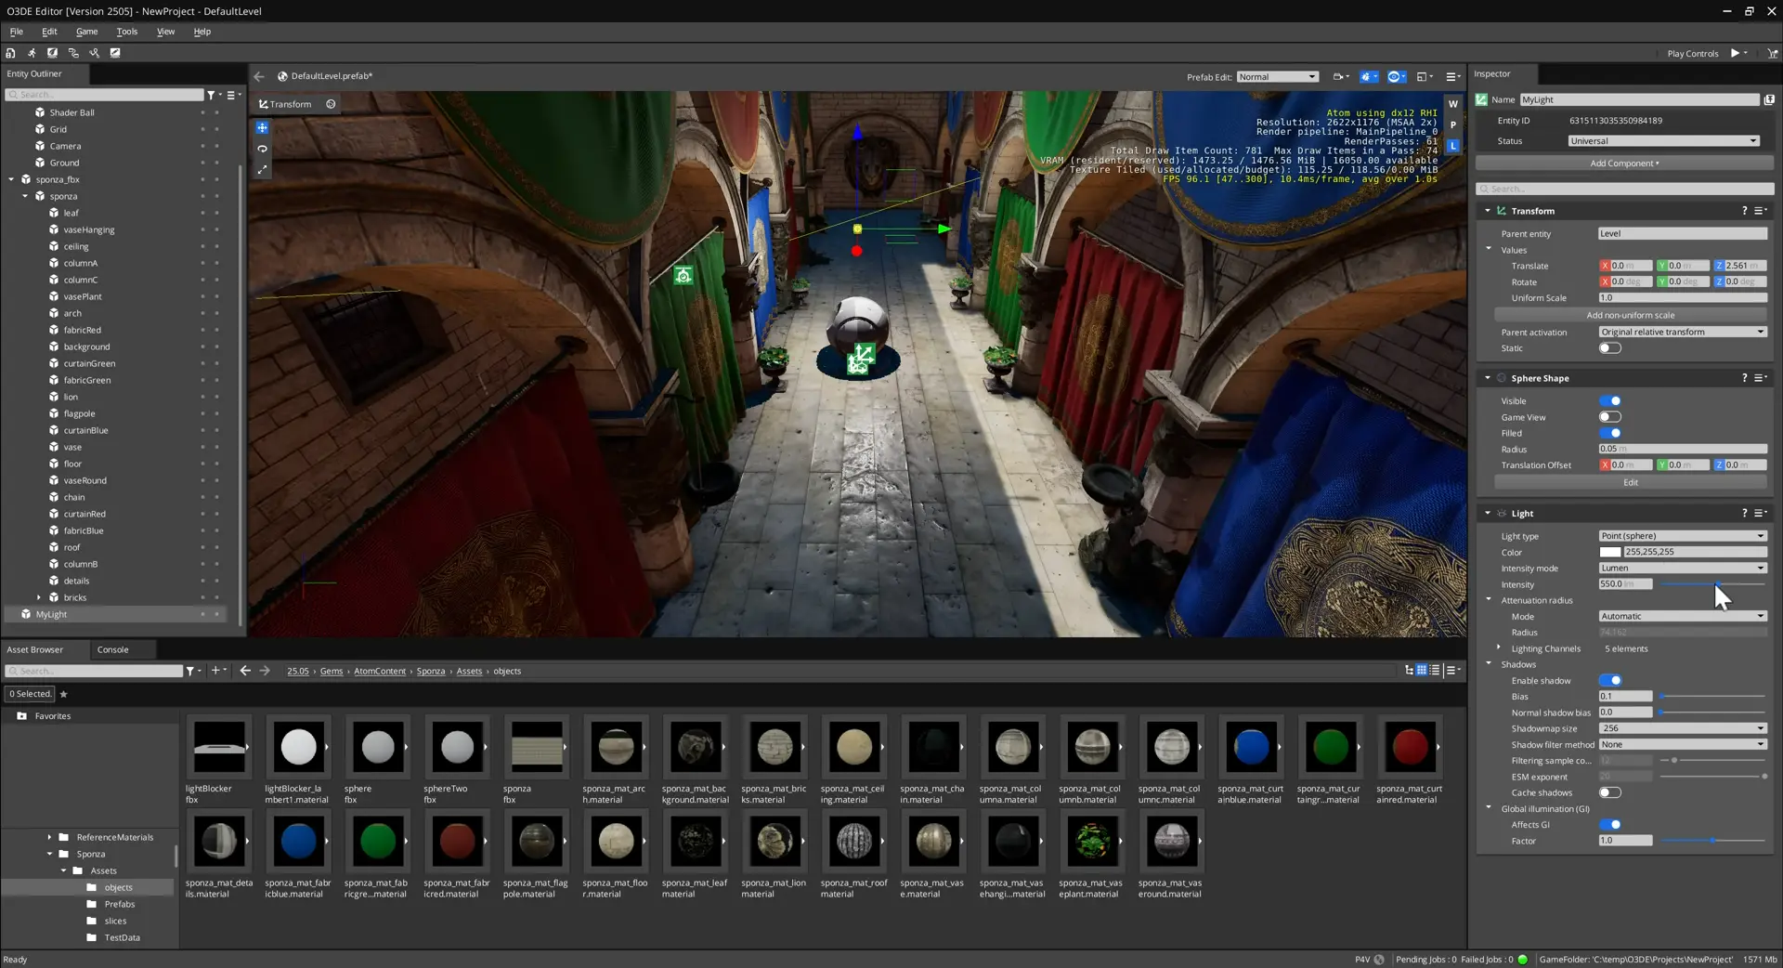Viewport: 1783px width, 968px height.
Task: Toggle the Sphere Shape Visible switch
Action: coord(1609,401)
